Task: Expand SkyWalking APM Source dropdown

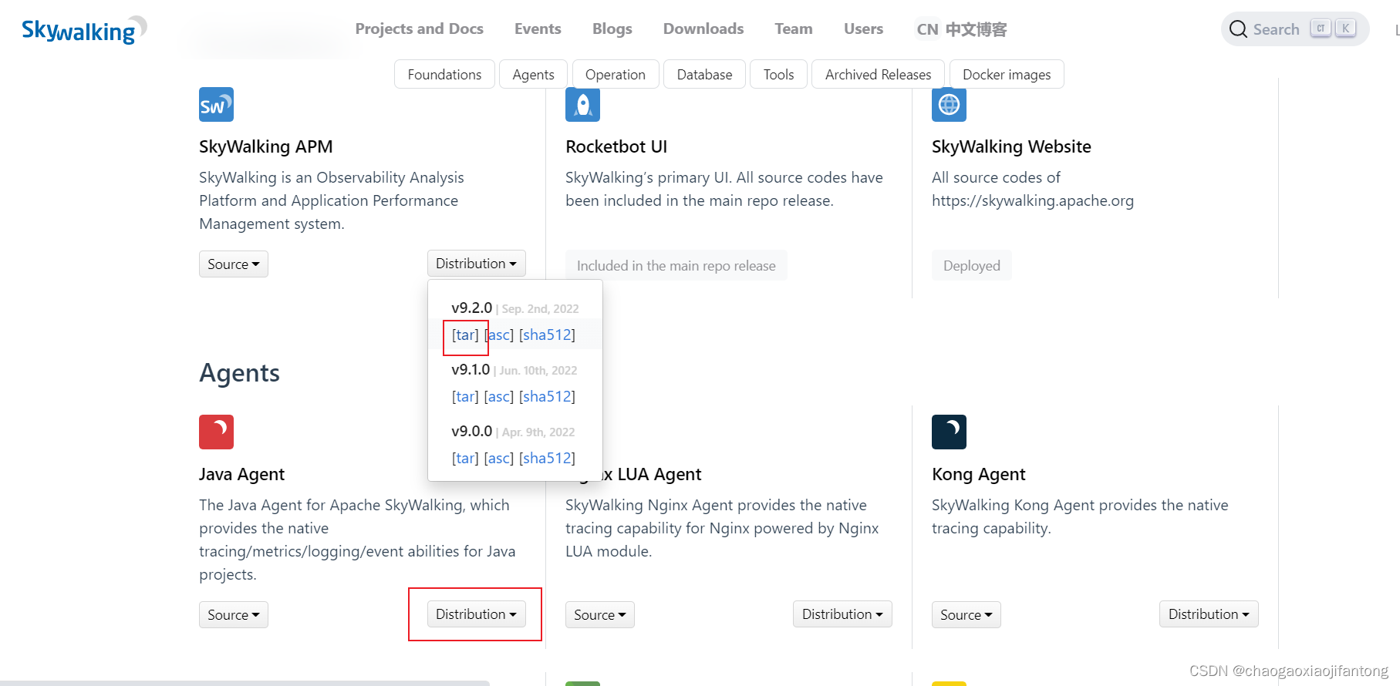Action: (234, 264)
